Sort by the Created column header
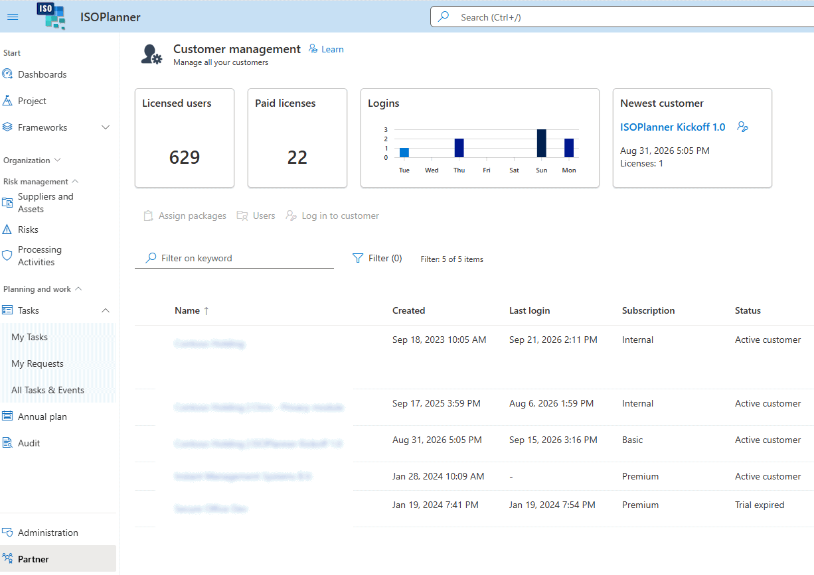 click(x=408, y=310)
